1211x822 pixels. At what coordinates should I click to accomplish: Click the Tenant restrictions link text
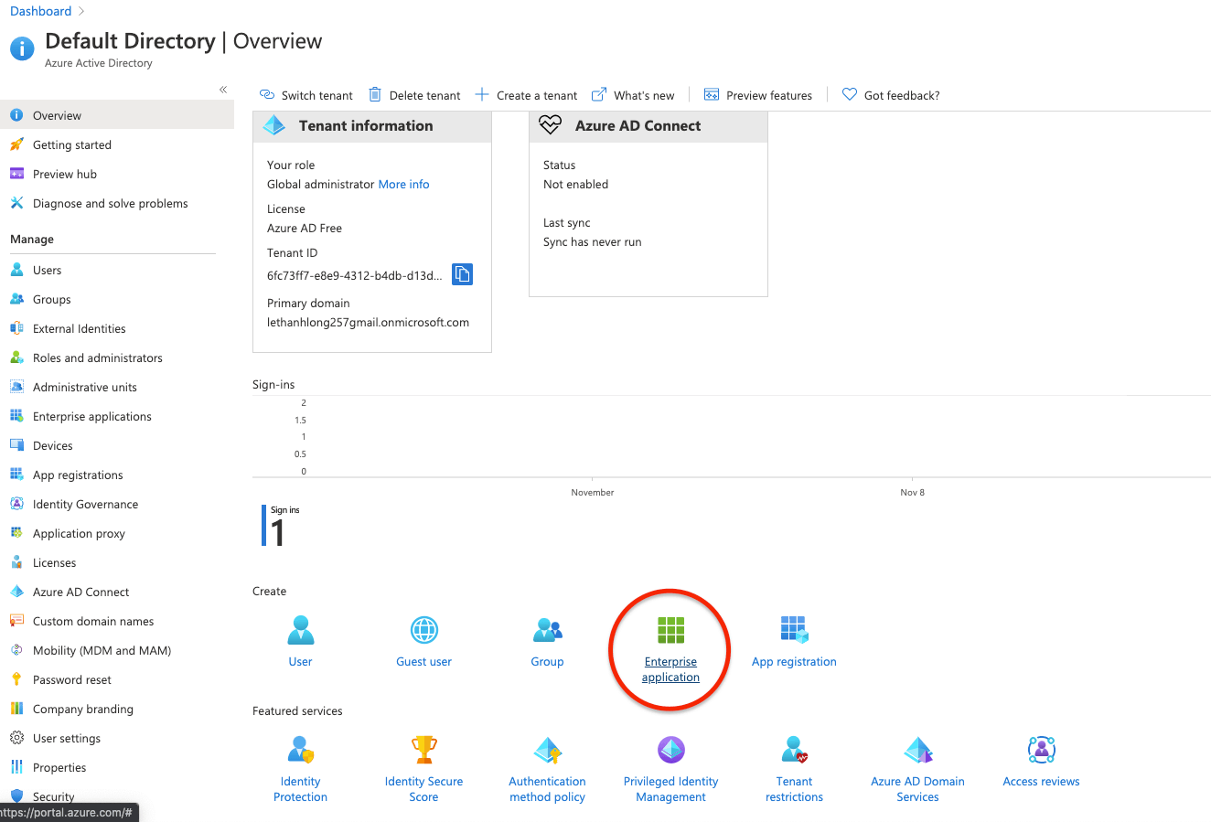[794, 789]
